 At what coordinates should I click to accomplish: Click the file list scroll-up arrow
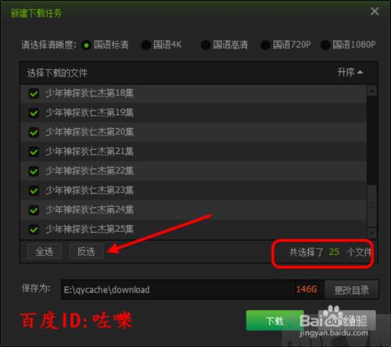(x=371, y=91)
